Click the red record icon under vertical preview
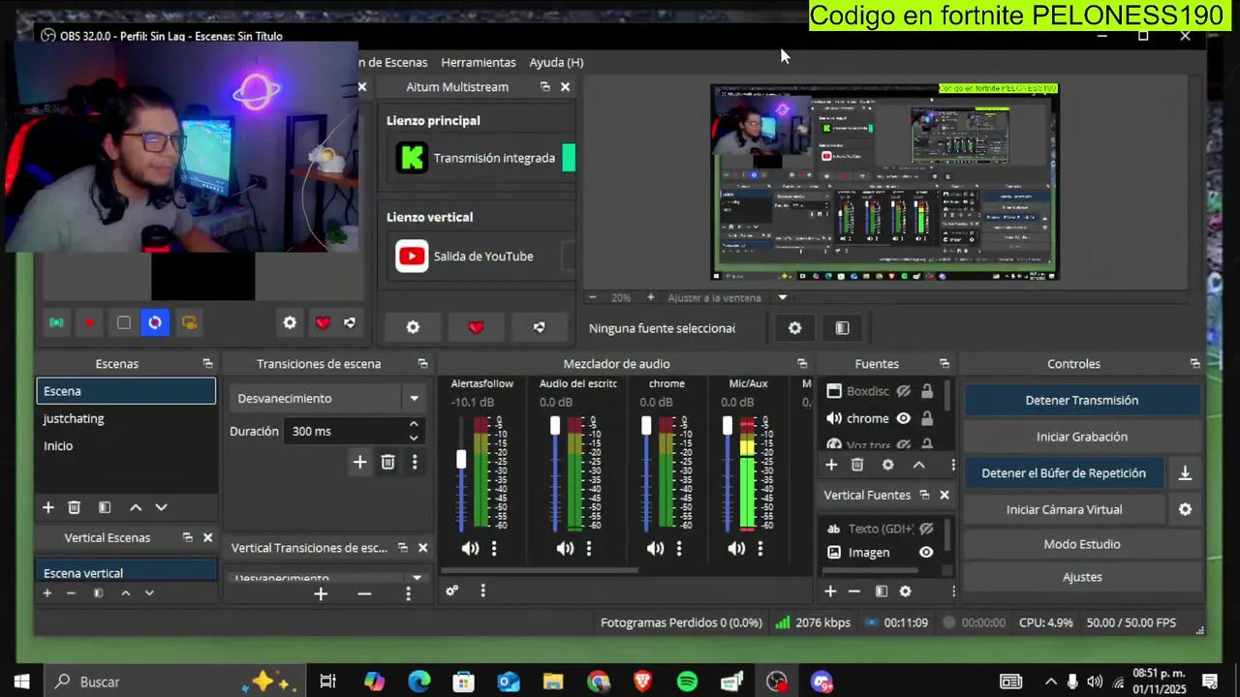1240x697 pixels. click(x=89, y=322)
